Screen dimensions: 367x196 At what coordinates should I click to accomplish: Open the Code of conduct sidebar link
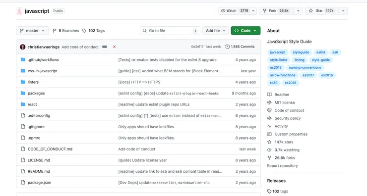pyautogui.click(x=289, y=110)
